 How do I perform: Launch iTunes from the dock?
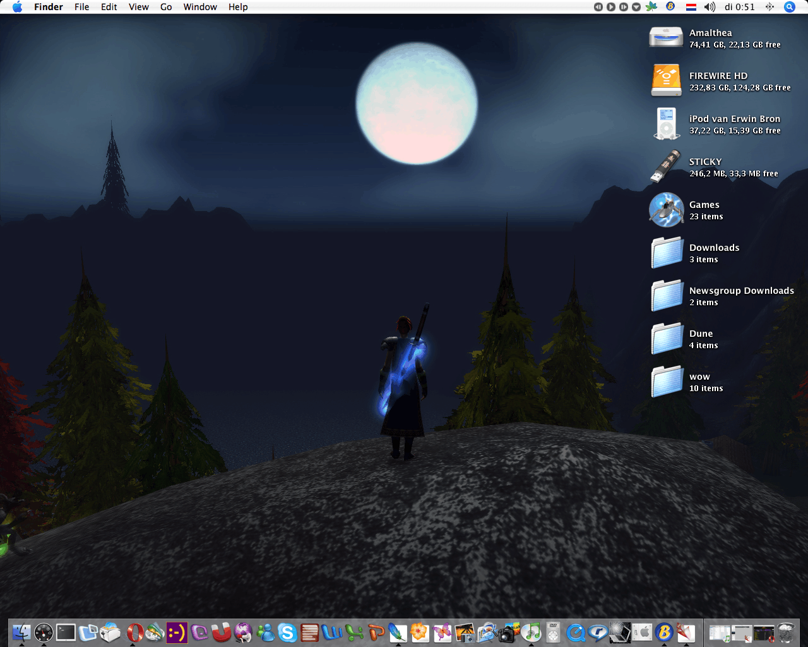click(531, 632)
